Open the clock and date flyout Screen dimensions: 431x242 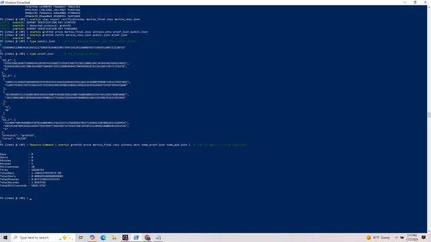click(412, 238)
